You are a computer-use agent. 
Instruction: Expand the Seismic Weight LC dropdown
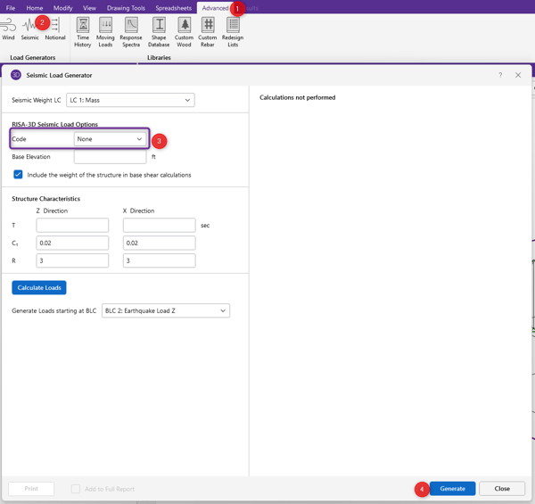(x=130, y=100)
